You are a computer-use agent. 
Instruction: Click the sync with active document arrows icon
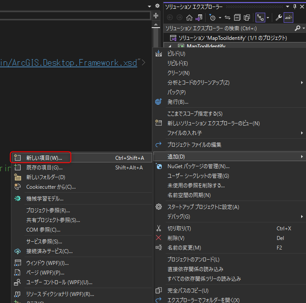228,18
